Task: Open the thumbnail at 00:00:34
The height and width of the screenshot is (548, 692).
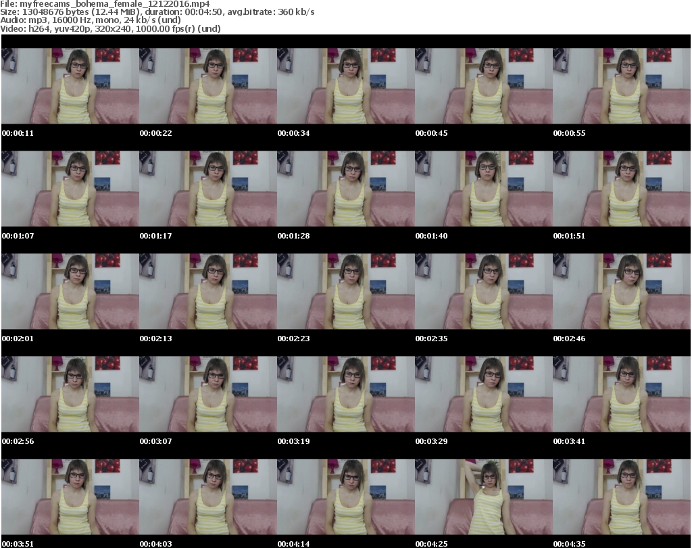Action: coord(345,86)
